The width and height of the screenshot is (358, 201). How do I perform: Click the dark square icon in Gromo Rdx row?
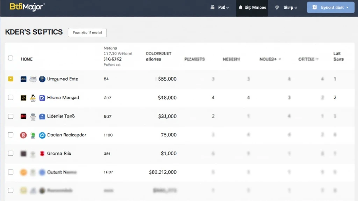pos(23,154)
